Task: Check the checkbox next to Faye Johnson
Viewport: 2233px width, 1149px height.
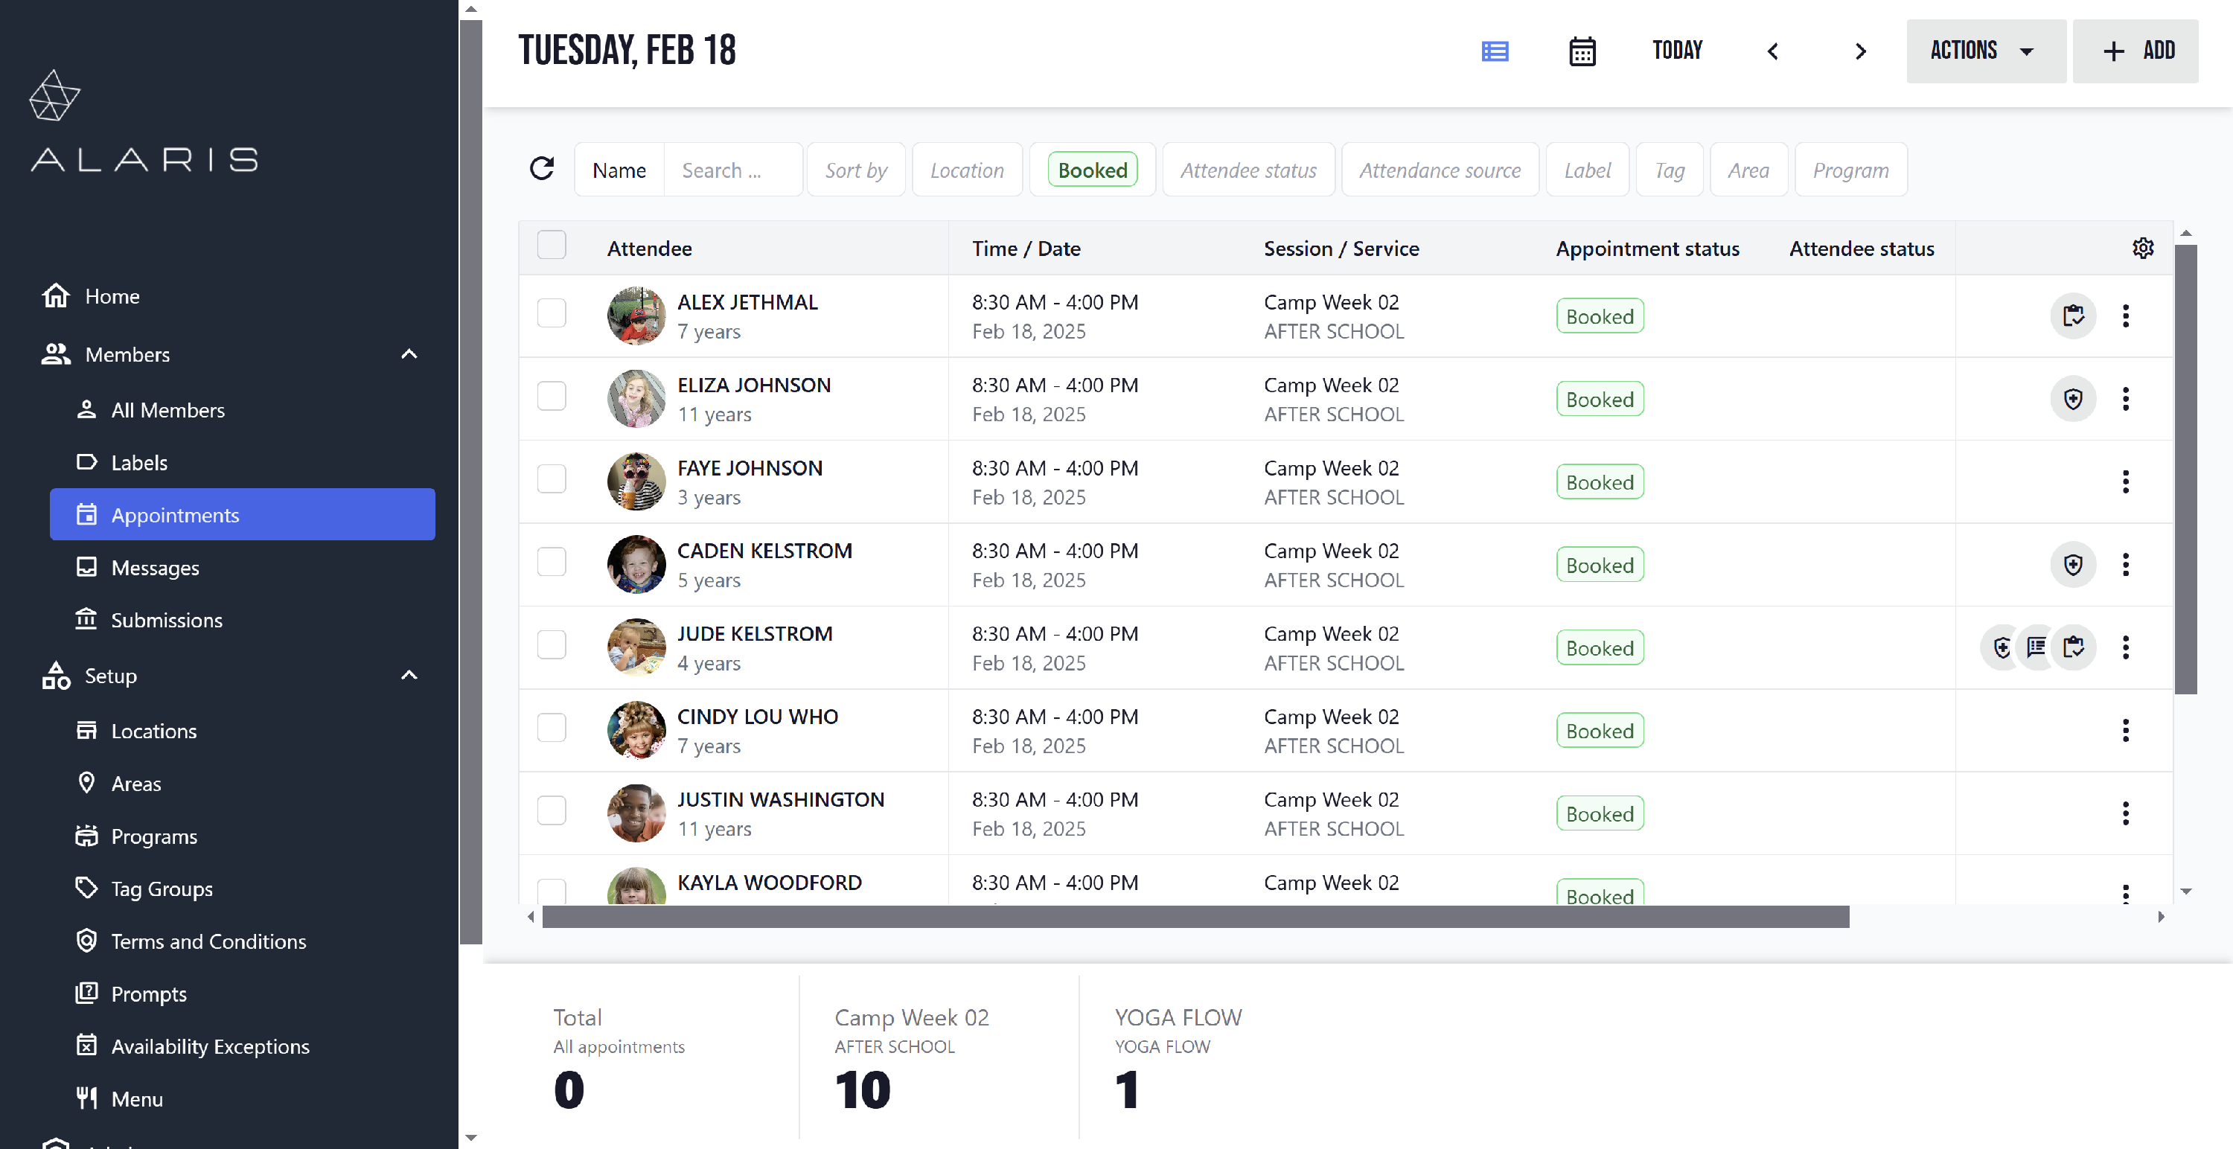Action: tap(552, 478)
